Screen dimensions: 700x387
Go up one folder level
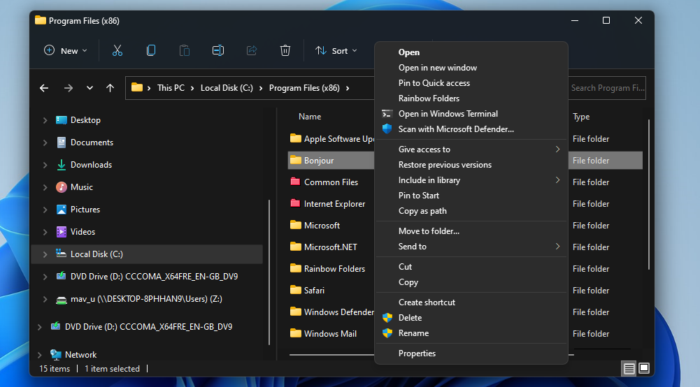(x=110, y=88)
